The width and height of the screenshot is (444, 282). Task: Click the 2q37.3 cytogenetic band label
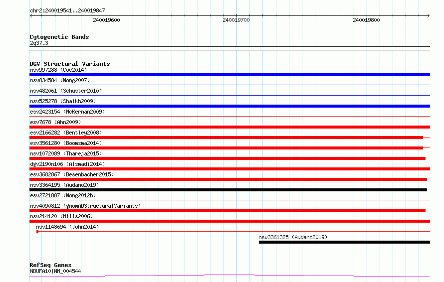click(39, 43)
